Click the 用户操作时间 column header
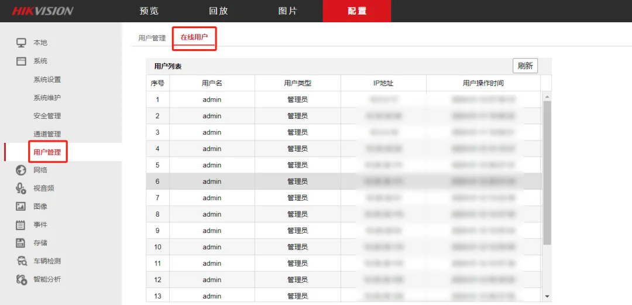 point(483,83)
